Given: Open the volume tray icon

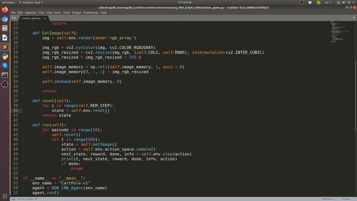Looking at the screenshot, I should (344, 2).
